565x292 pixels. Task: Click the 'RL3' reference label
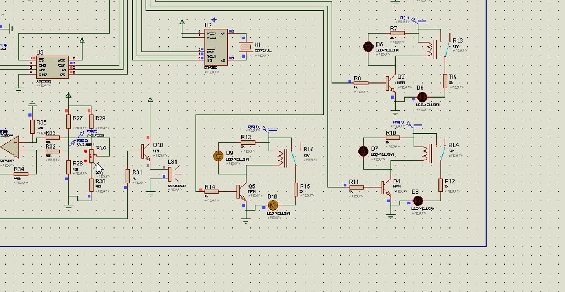tap(458, 40)
